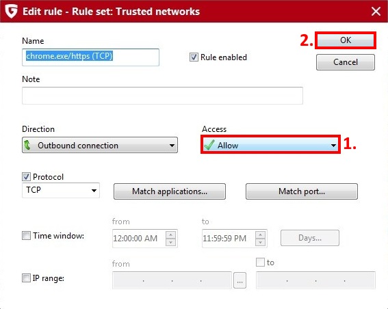
Task: Open Match applications dialog
Action: (170, 191)
